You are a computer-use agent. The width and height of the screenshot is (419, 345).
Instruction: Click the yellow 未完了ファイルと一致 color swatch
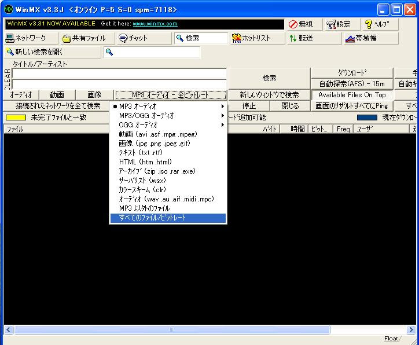(x=16, y=118)
